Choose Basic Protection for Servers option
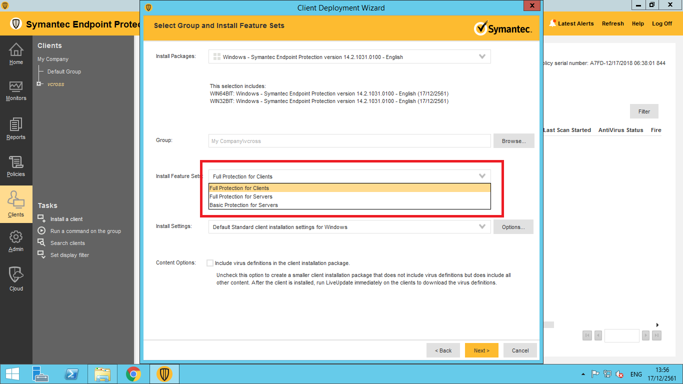This screenshot has height=384, width=683. (243, 205)
